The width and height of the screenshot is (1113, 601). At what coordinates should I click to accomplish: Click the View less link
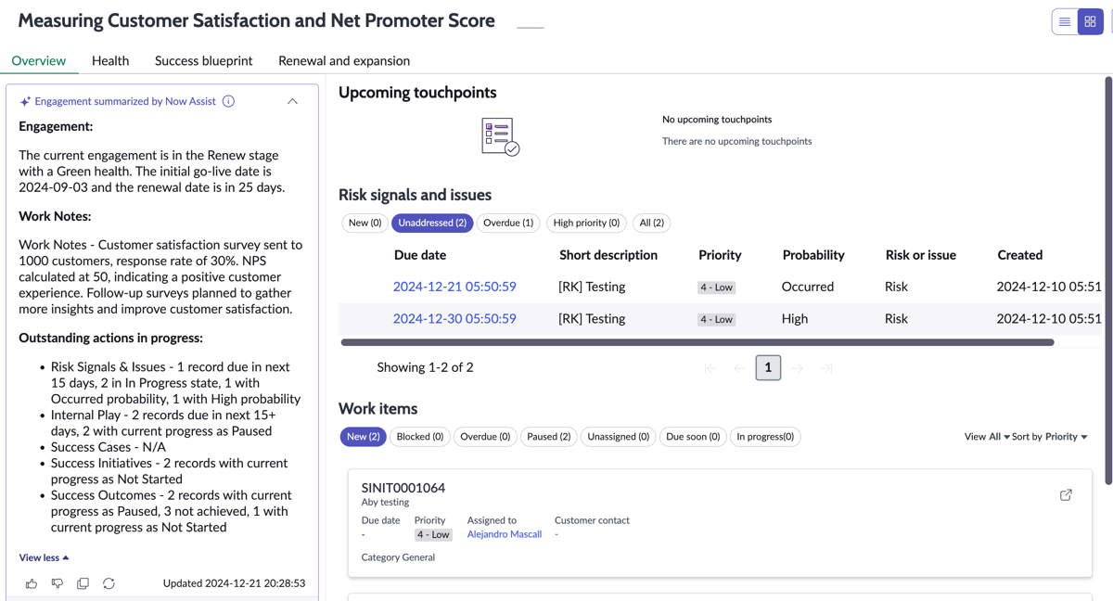click(44, 557)
